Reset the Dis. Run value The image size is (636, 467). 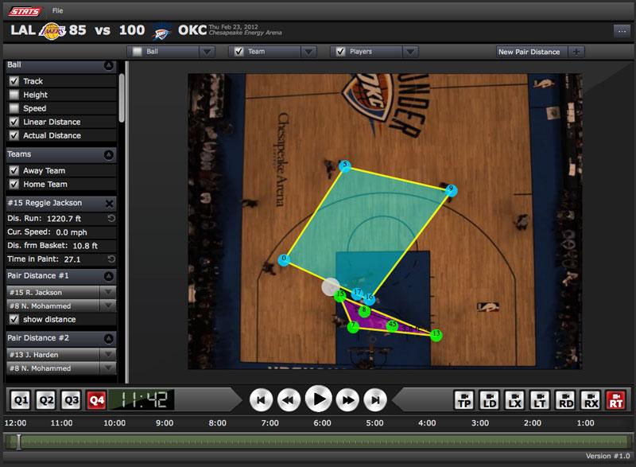111,218
